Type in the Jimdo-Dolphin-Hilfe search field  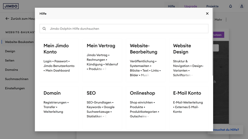(x=127, y=29)
